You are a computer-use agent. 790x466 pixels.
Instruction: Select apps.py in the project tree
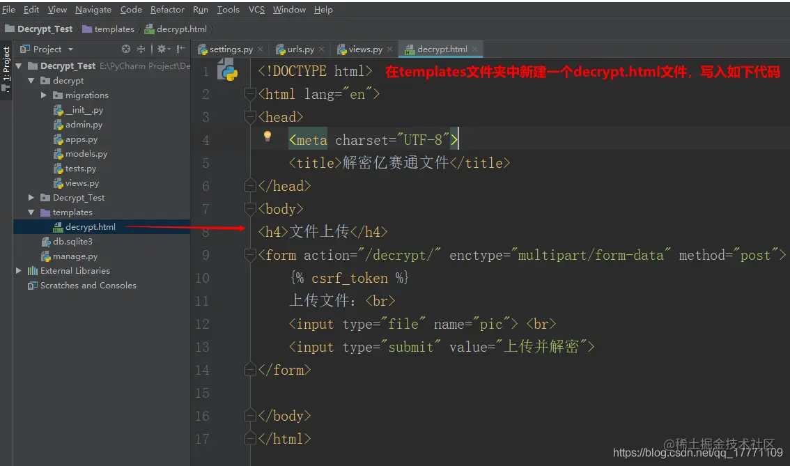point(81,139)
